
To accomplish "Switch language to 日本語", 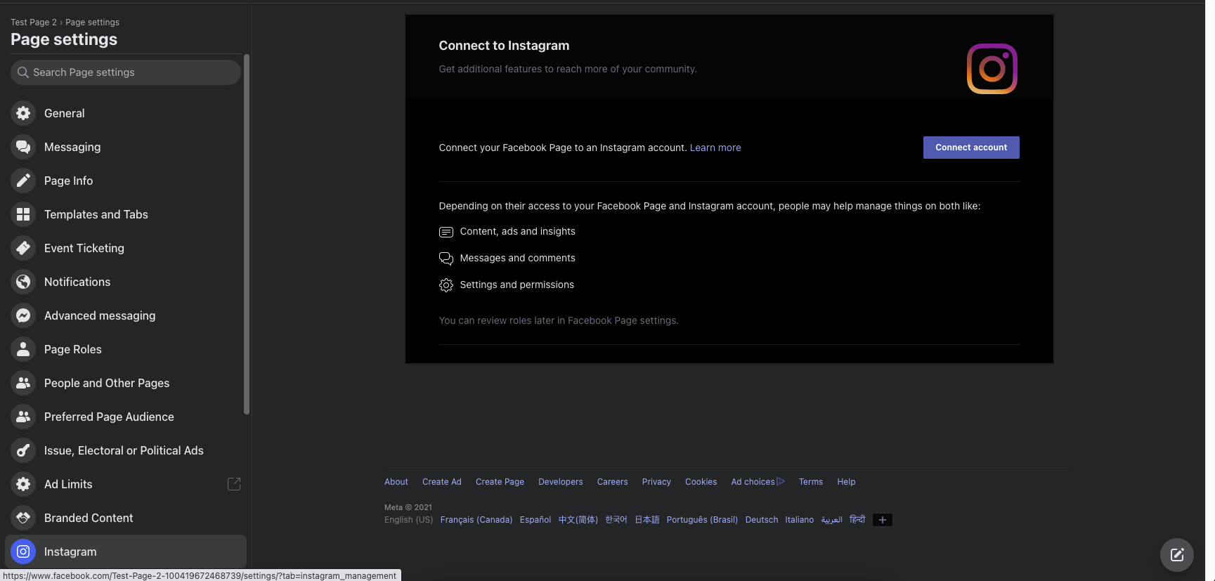I will [647, 520].
